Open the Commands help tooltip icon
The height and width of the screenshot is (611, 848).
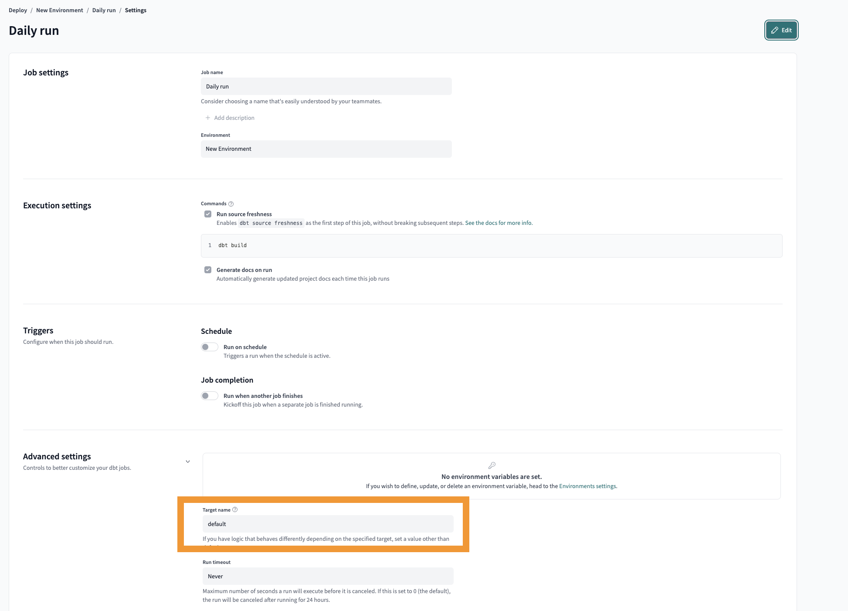pyautogui.click(x=230, y=203)
